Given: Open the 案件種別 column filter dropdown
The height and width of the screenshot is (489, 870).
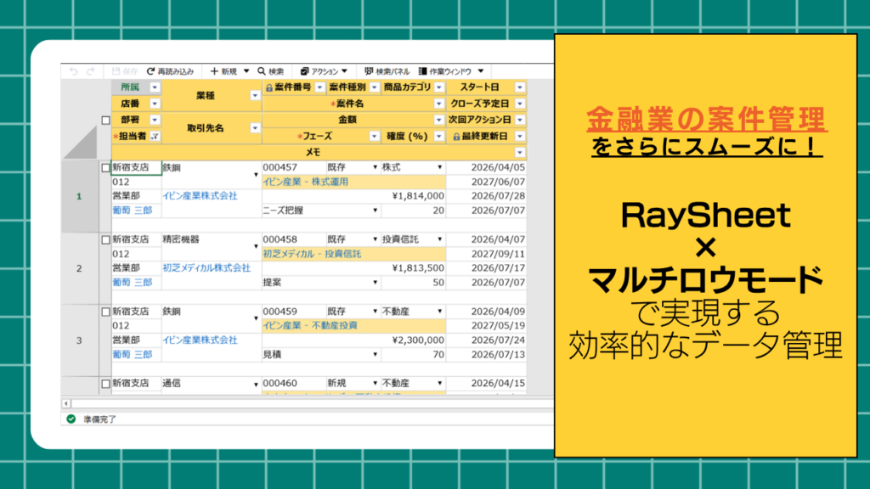Looking at the screenshot, I should (x=375, y=87).
